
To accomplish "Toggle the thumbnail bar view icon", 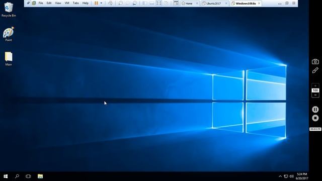I will click(x=151, y=3).
